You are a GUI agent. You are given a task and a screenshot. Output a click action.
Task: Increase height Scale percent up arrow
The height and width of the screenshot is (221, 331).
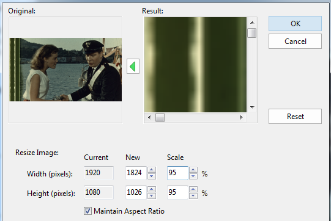click(x=193, y=189)
